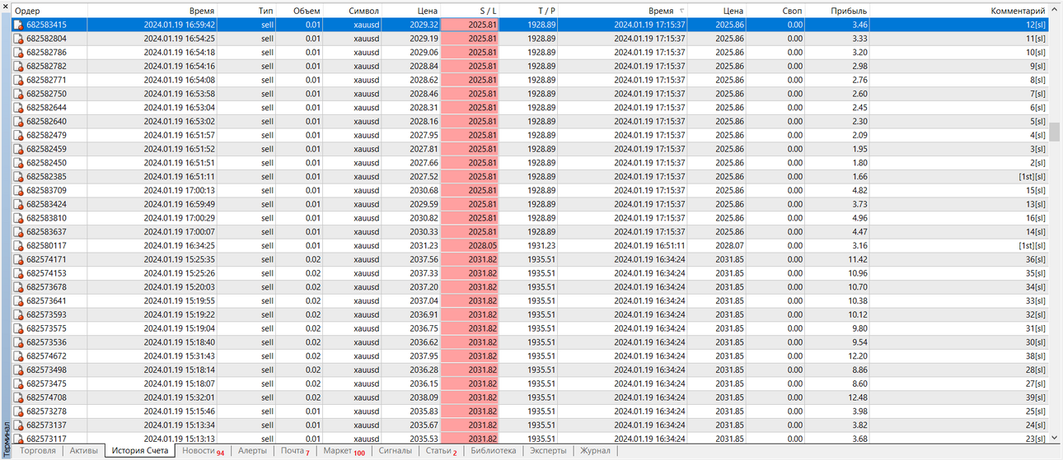The height and width of the screenshot is (460, 1063).
Task: Open the Статьи tab
Action: point(441,451)
